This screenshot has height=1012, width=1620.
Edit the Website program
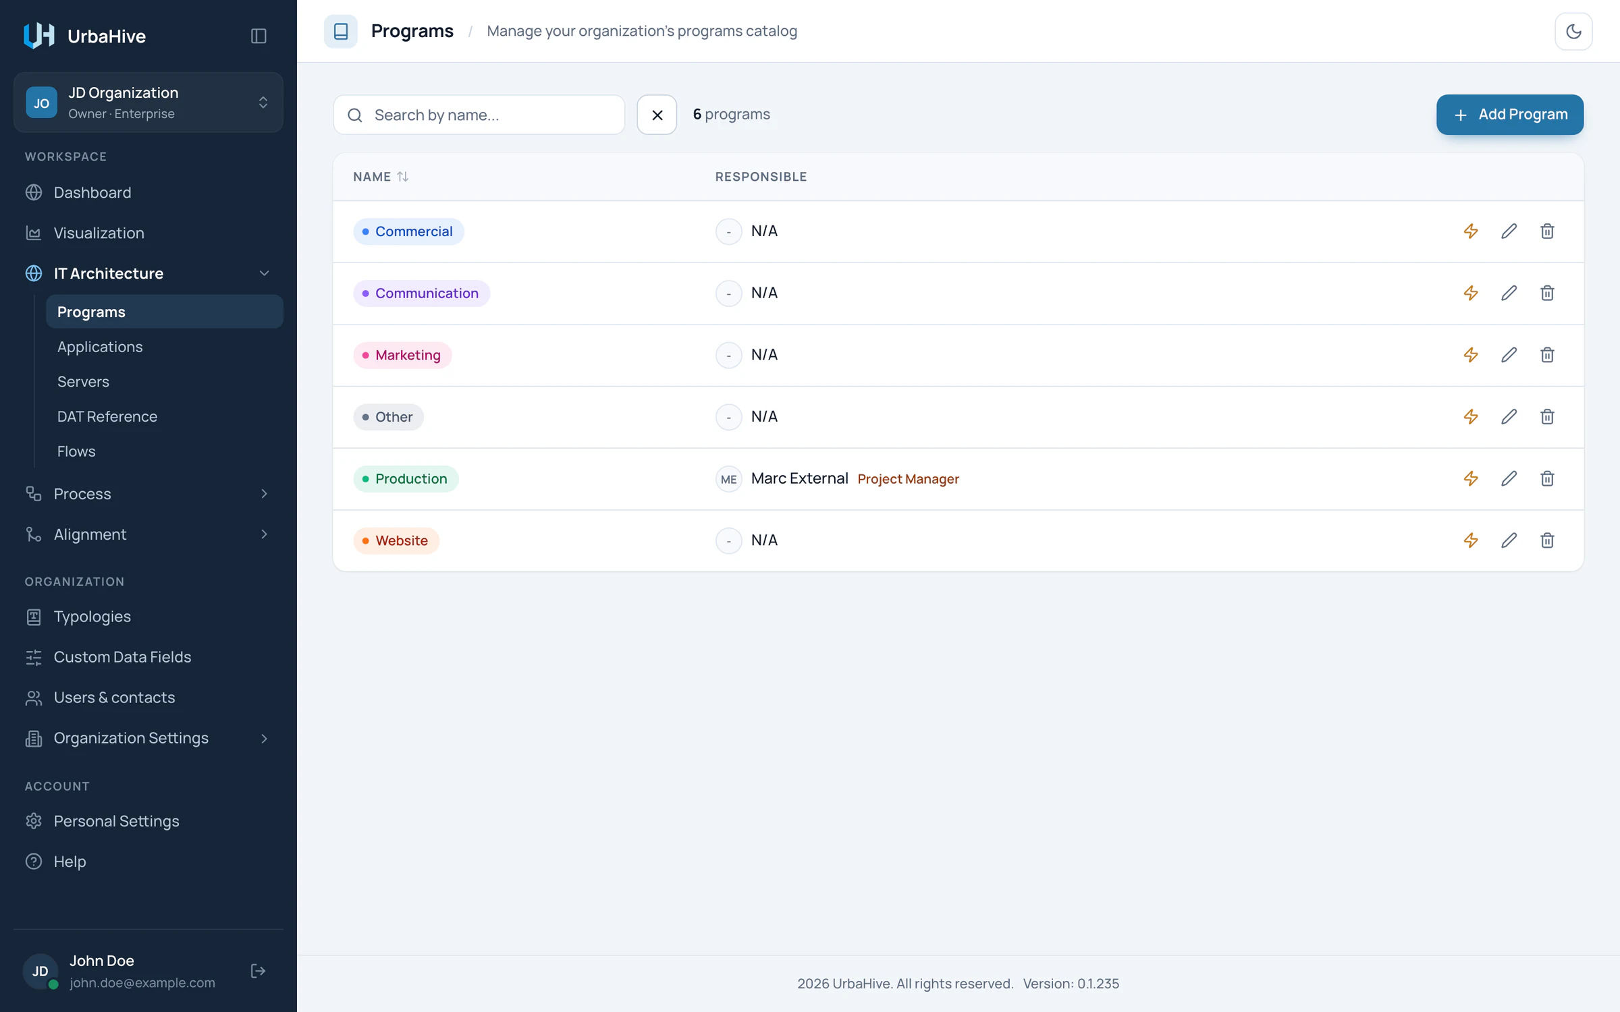click(1509, 540)
